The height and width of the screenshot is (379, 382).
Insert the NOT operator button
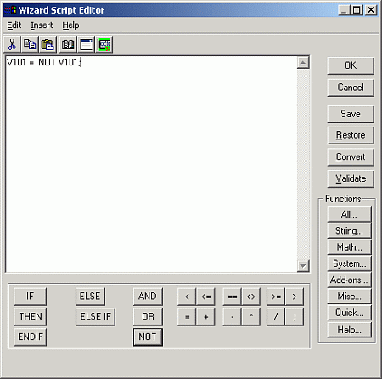tap(148, 337)
